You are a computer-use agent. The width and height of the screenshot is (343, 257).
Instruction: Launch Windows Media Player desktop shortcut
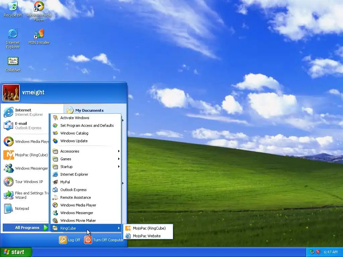click(x=39, y=11)
